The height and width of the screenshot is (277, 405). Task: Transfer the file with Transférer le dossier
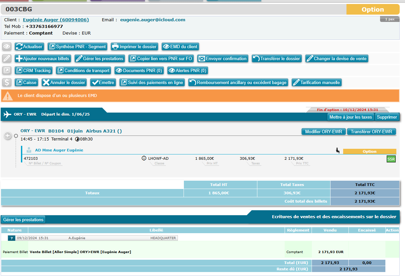277,59
